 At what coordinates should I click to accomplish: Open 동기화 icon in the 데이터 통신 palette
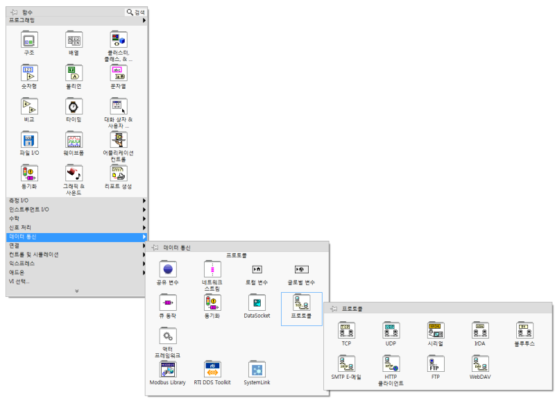click(x=212, y=302)
